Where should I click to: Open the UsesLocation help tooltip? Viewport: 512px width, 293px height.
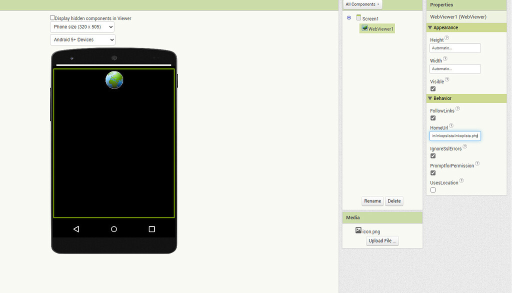coord(460,180)
